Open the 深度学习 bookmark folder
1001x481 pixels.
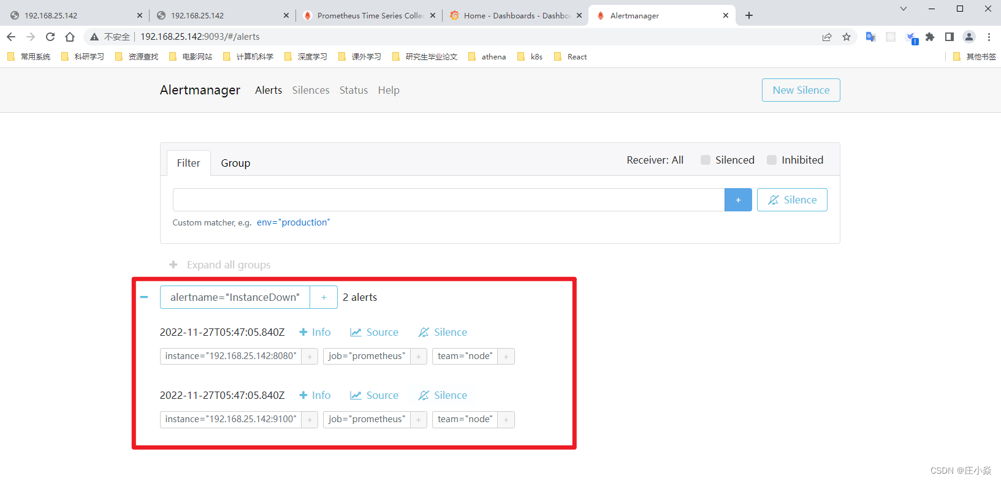(305, 56)
